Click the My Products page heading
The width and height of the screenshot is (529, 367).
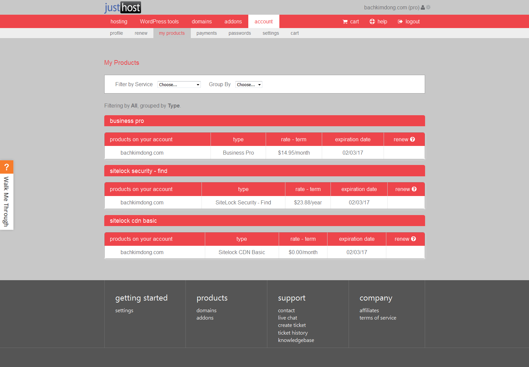122,62
